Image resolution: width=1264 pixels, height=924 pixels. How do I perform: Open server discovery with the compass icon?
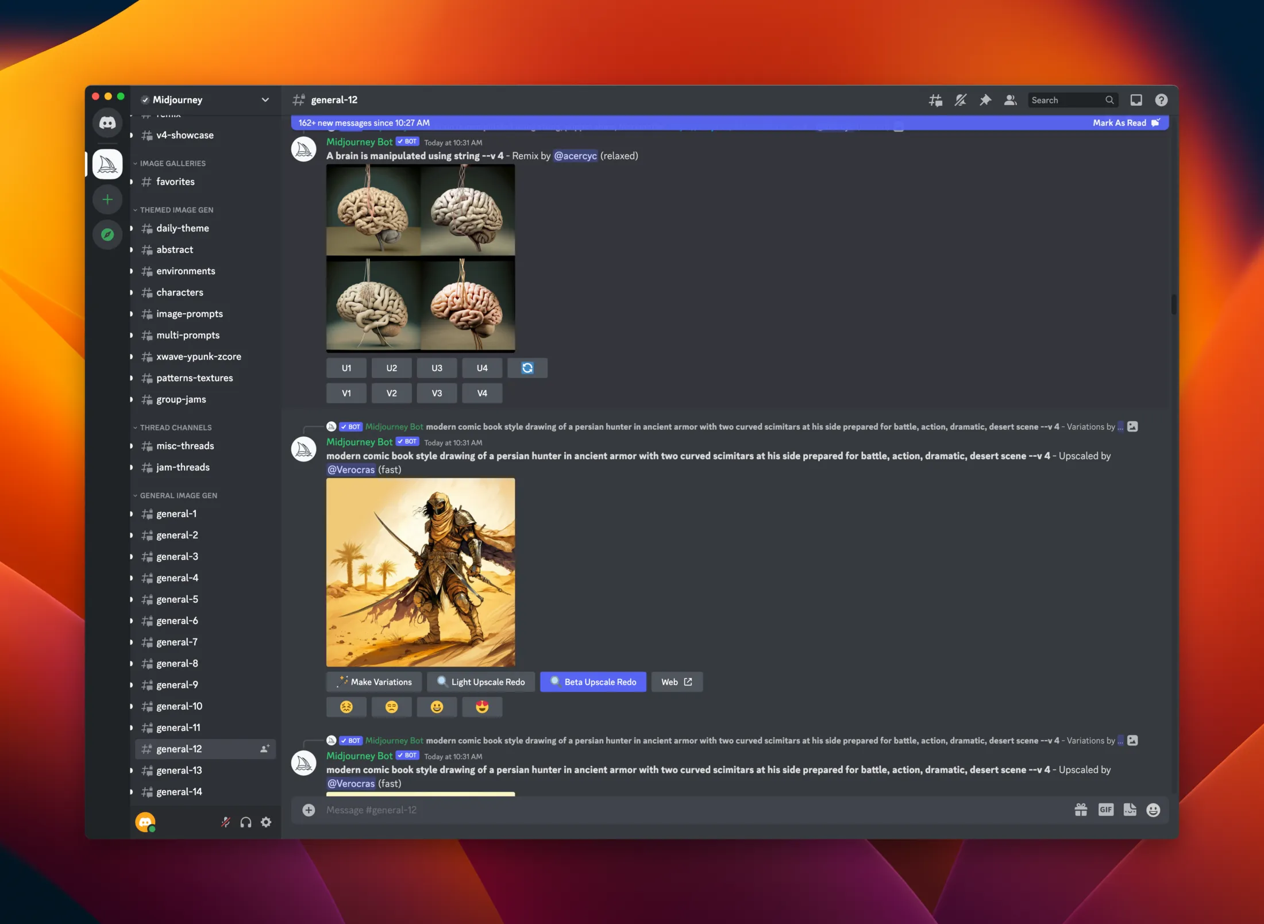107,234
